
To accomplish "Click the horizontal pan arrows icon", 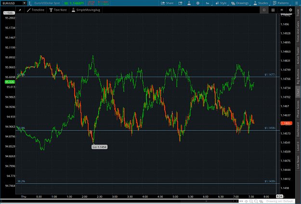I will click(241, 201).
